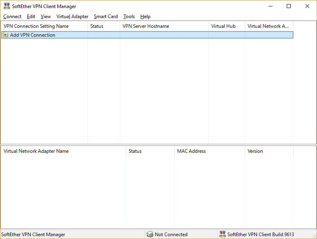Viewport: 317px width, 239px height.
Task: Sort by VPN Server Hostname column
Action: pyautogui.click(x=164, y=26)
